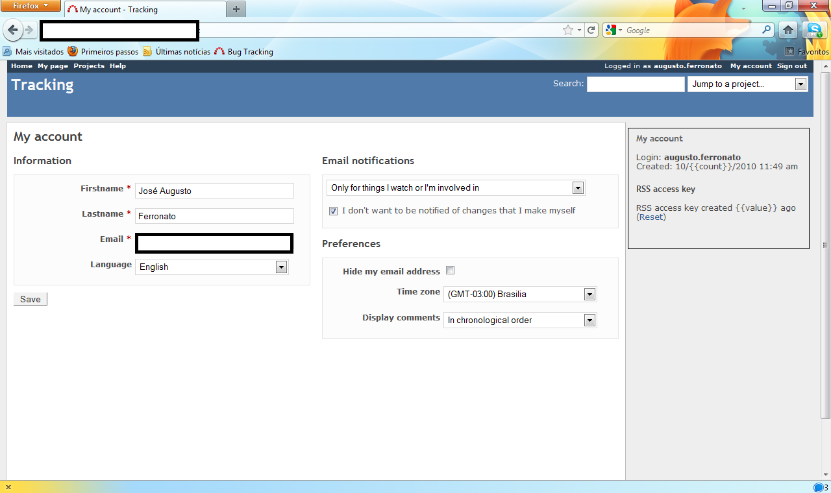This screenshot has height=493, width=831.
Task: Click the reload page icon
Action: pyautogui.click(x=591, y=30)
